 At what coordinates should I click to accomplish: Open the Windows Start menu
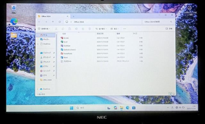pyautogui.click(x=71, y=108)
